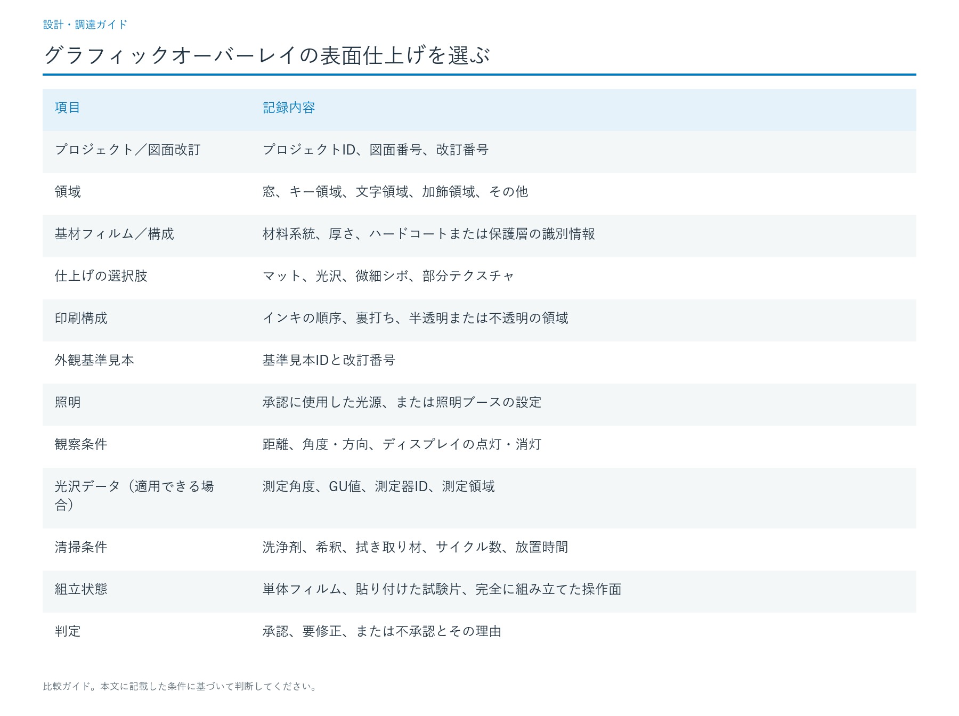
Task: Click the cell starting with 材料系統、厚さ
Action: coord(429,234)
